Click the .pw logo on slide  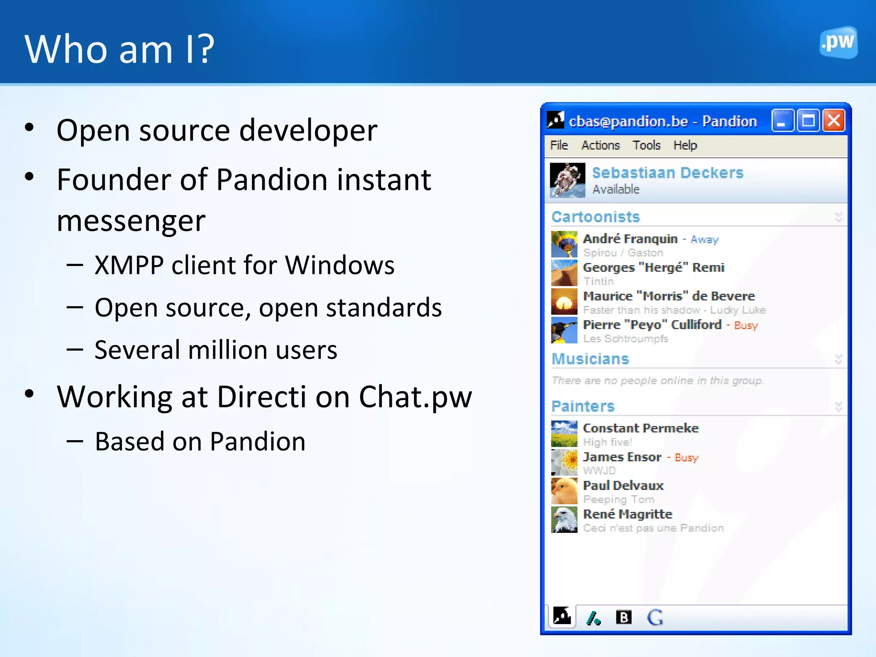click(x=838, y=42)
